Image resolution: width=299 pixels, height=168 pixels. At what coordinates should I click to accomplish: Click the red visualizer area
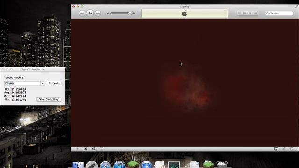coord(185,83)
